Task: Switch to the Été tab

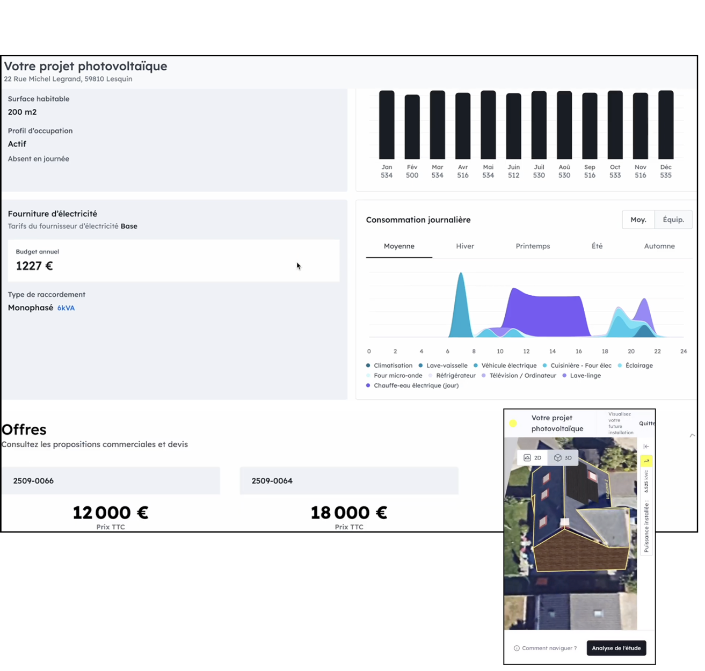Action: pyautogui.click(x=597, y=246)
